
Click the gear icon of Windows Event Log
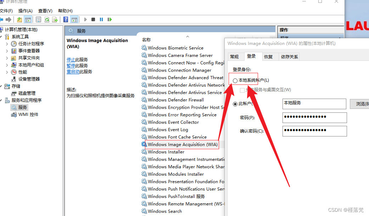(144, 129)
